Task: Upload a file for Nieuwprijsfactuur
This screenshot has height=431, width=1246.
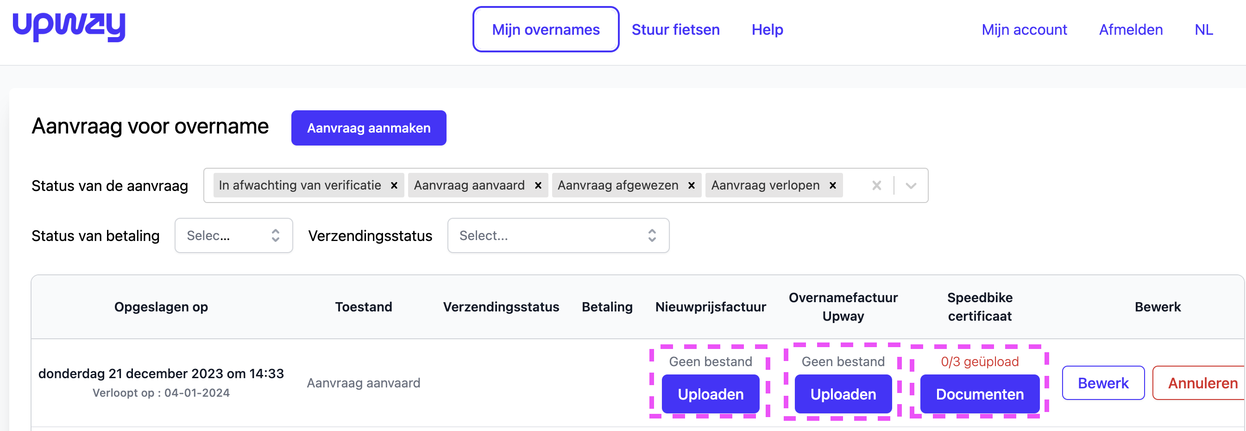Action: [710, 394]
